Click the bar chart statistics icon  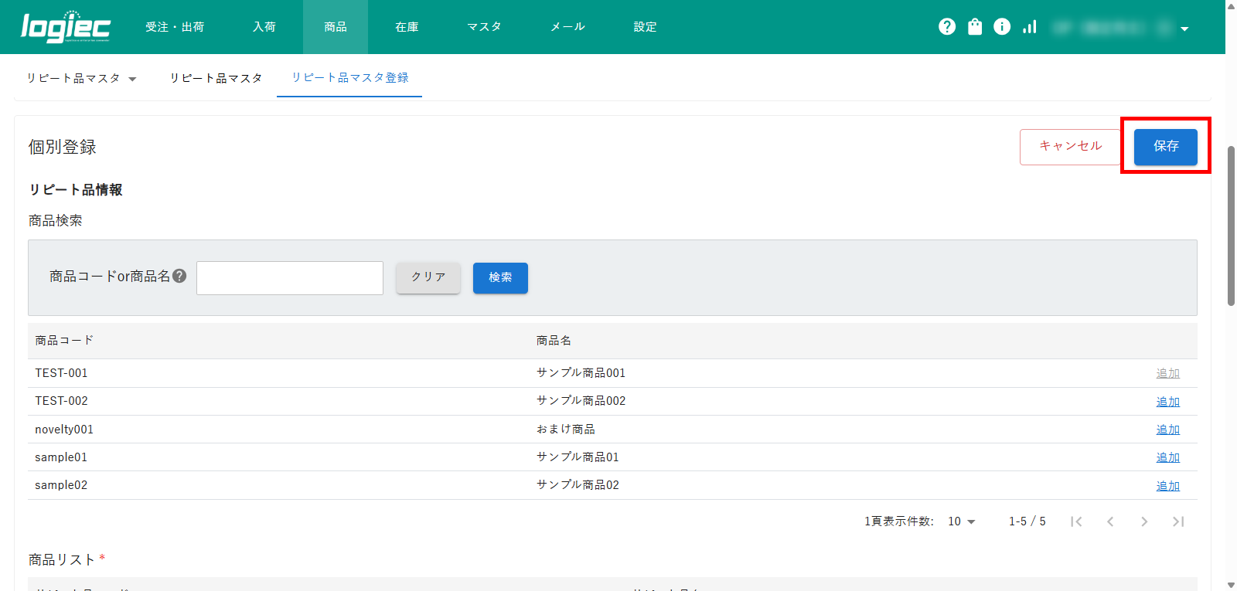(1029, 27)
